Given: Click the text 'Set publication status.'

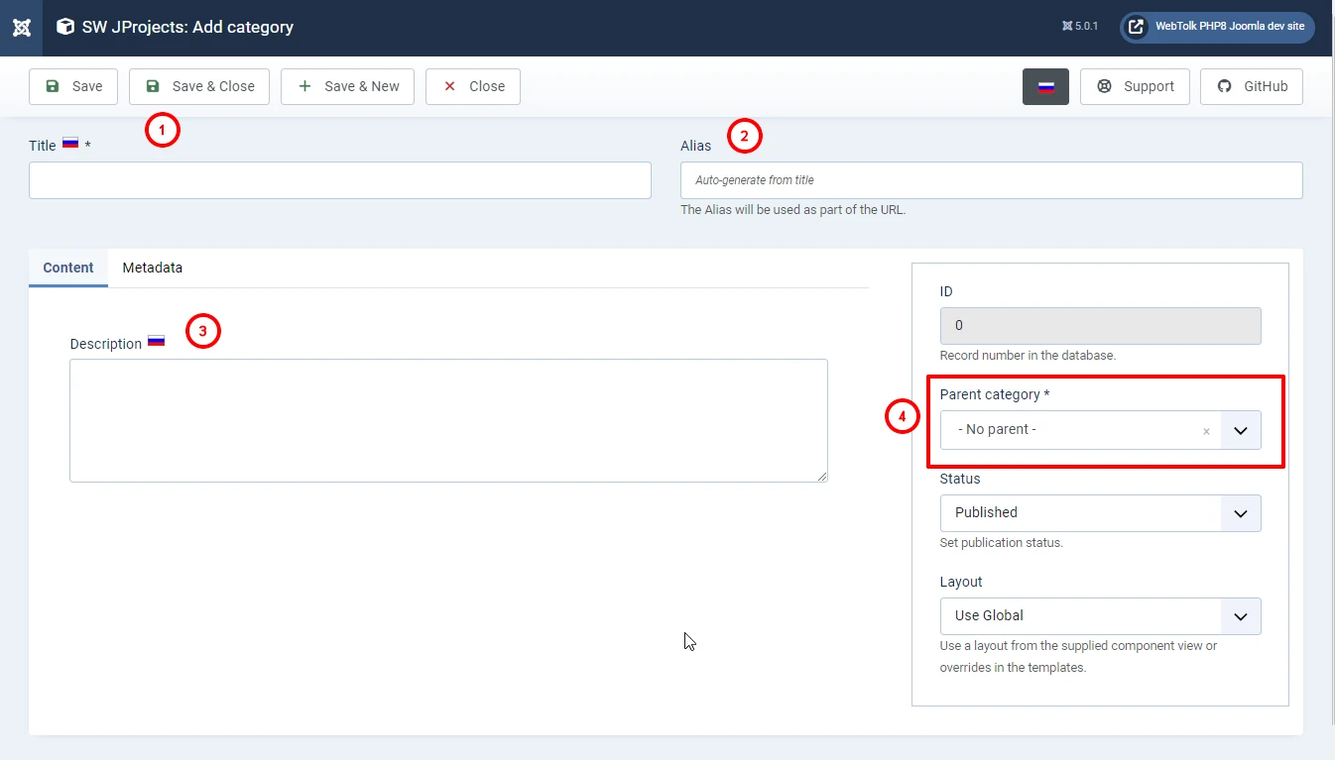Looking at the screenshot, I should click(x=1001, y=543).
